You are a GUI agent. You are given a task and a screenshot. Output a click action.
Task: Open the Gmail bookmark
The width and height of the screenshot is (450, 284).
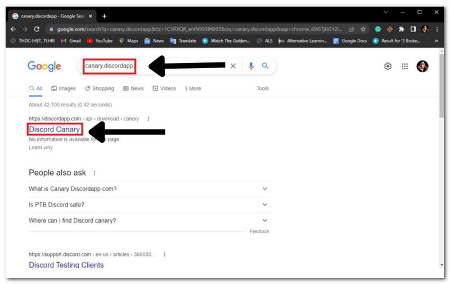pyautogui.click(x=71, y=40)
